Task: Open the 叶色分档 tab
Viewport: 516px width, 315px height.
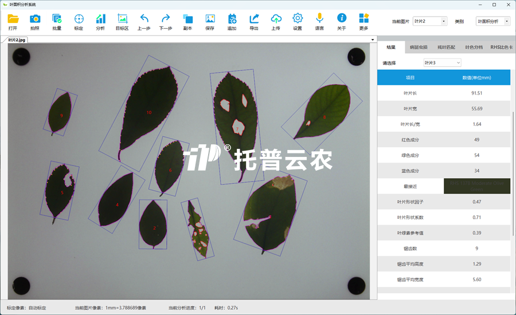Action: (x=474, y=48)
